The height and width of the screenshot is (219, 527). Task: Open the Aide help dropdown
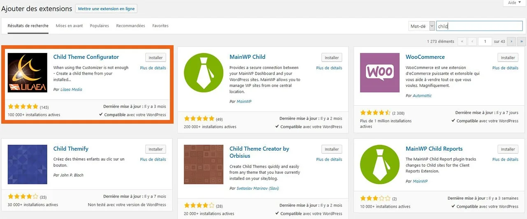click(x=514, y=2)
